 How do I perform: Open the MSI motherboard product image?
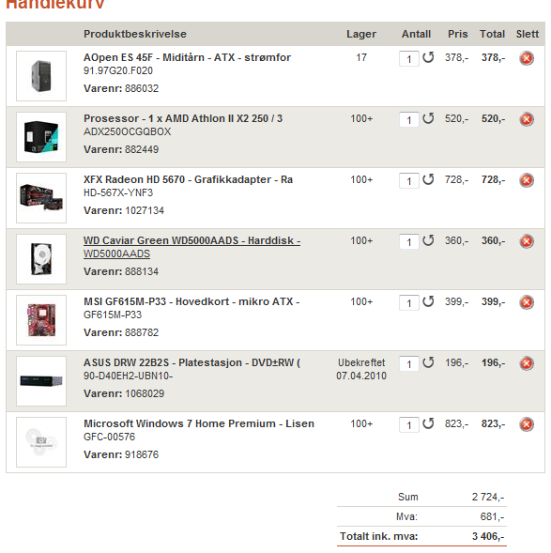41,320
